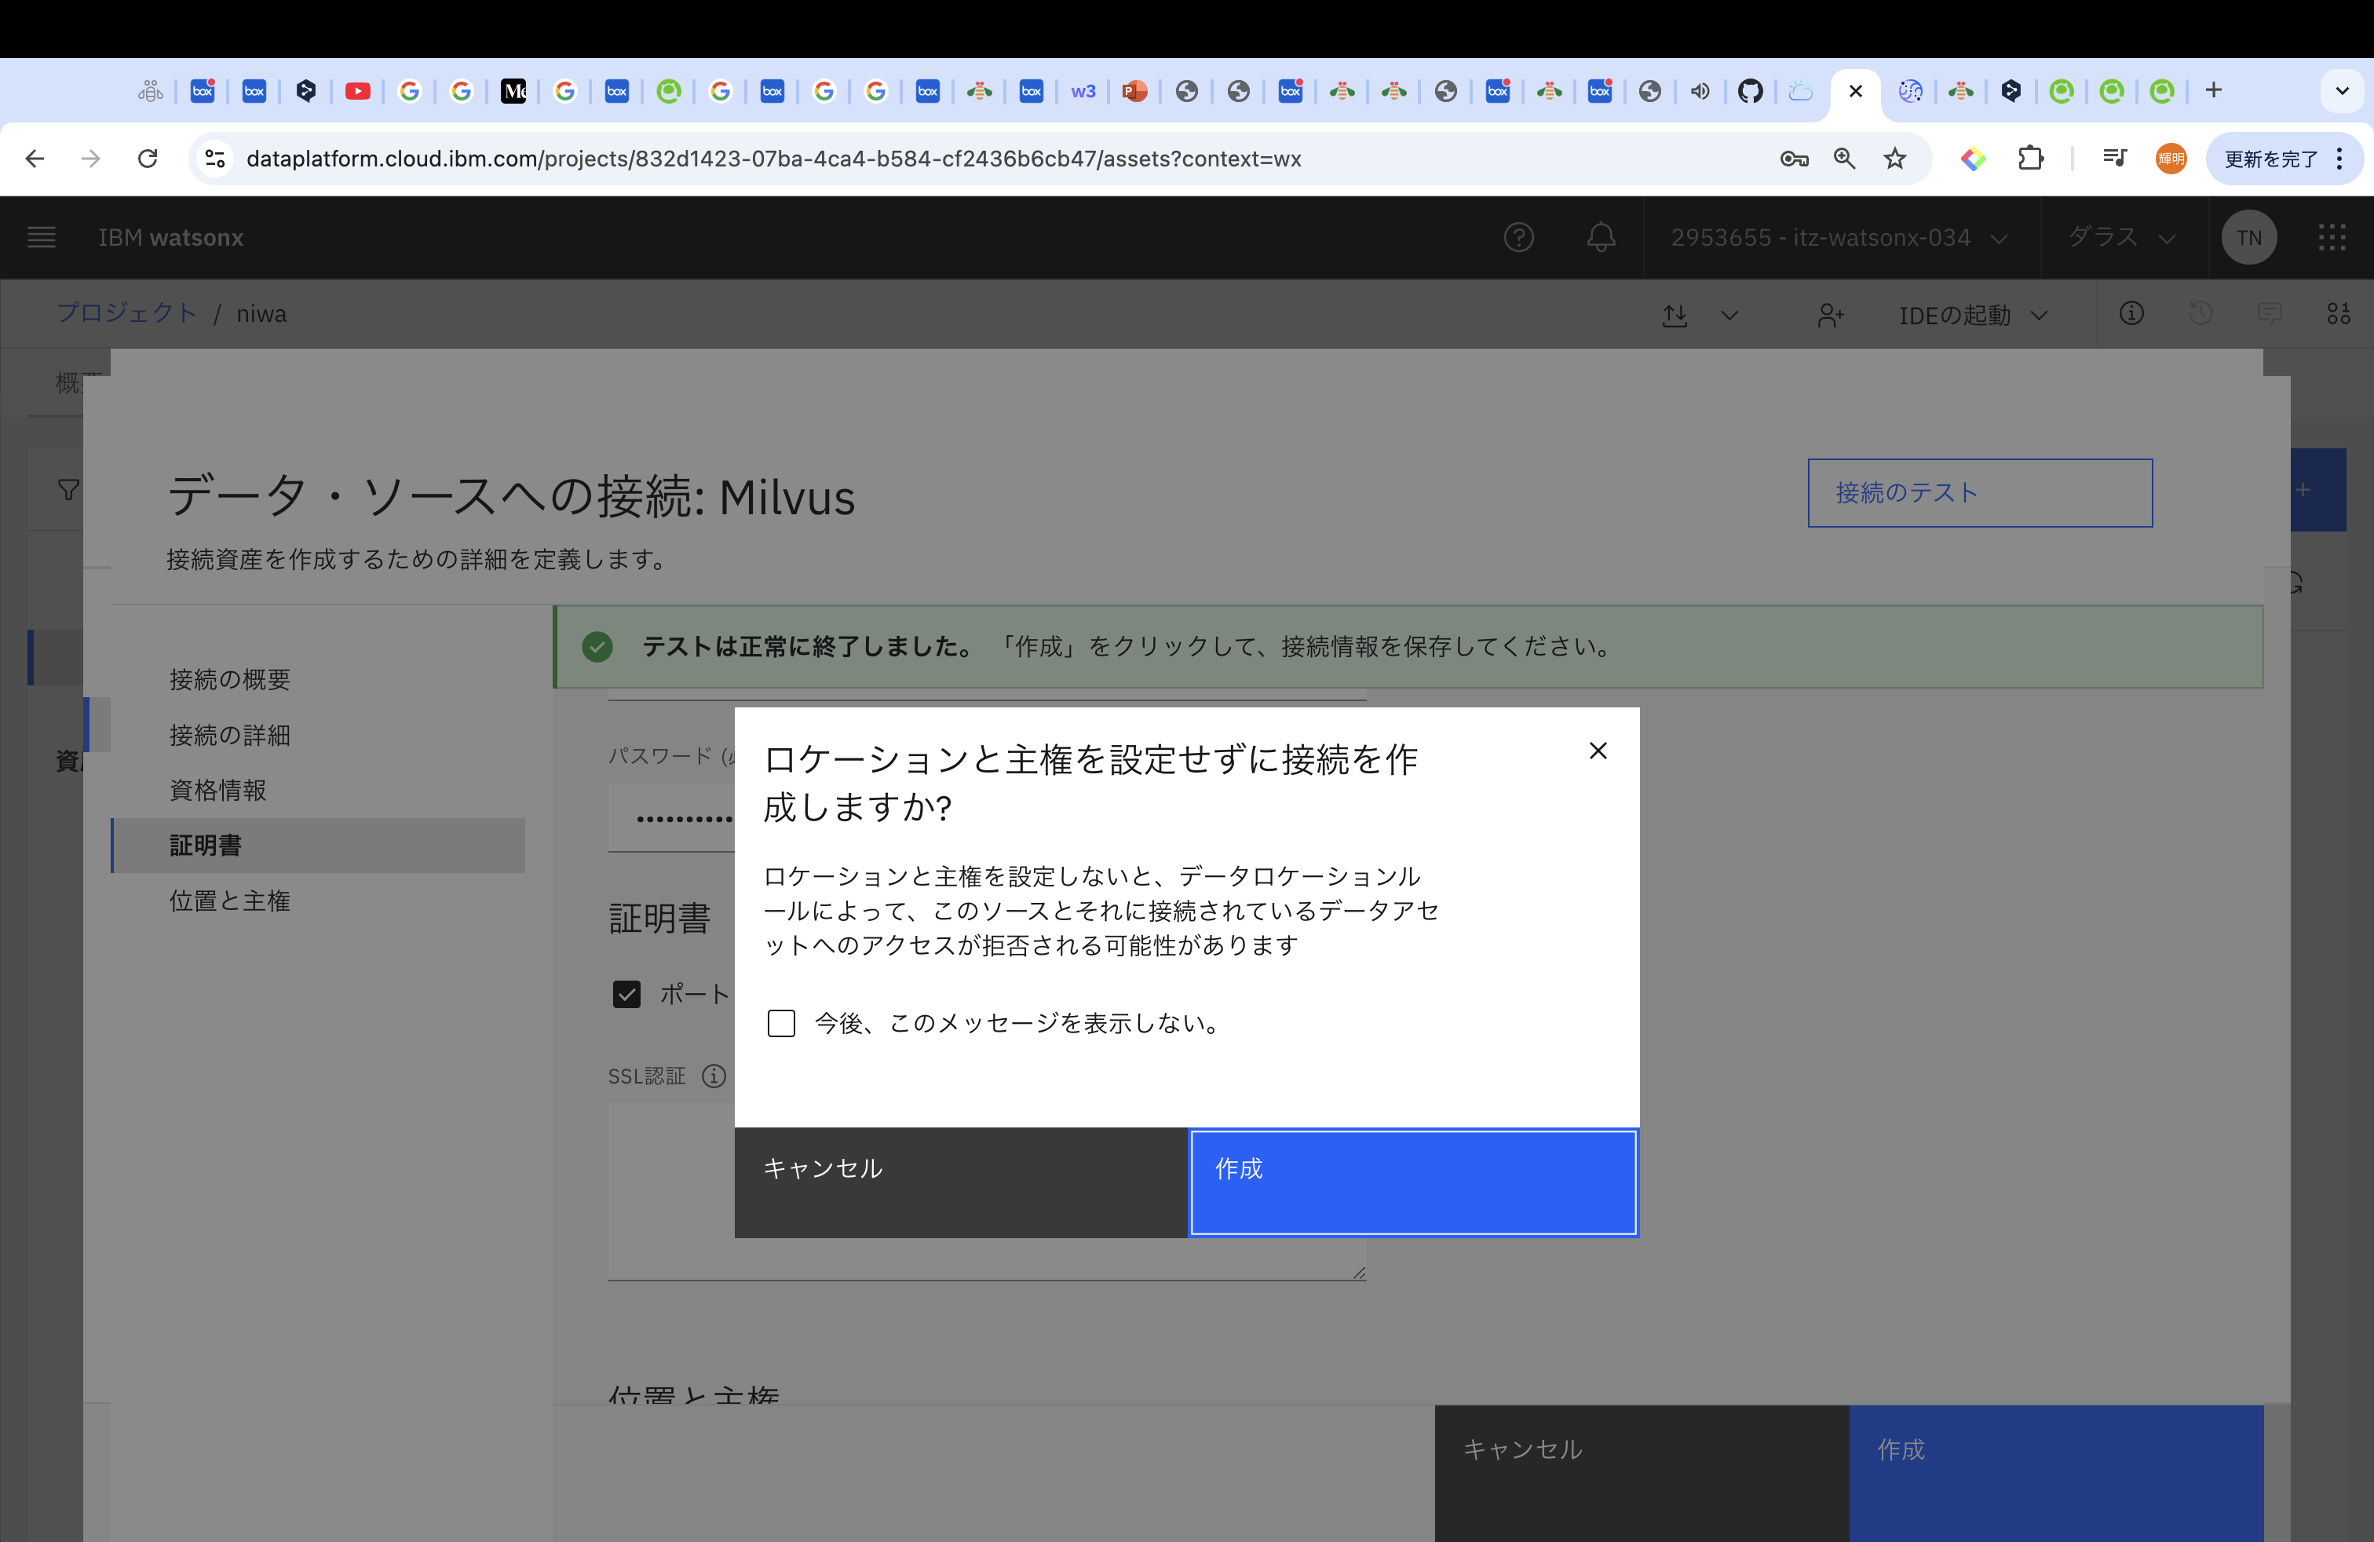Bookmark page with the star icon
The width and height of the screenshot is (2374, 1542).
tap(1894, 159)
